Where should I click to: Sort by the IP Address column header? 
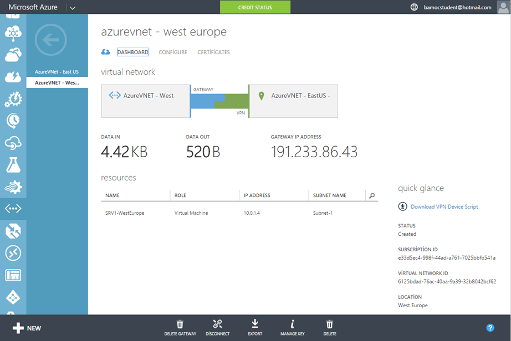tap(257, 195)
